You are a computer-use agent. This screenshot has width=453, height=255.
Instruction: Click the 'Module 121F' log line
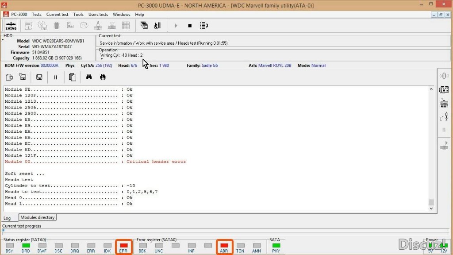click(69, 155)
